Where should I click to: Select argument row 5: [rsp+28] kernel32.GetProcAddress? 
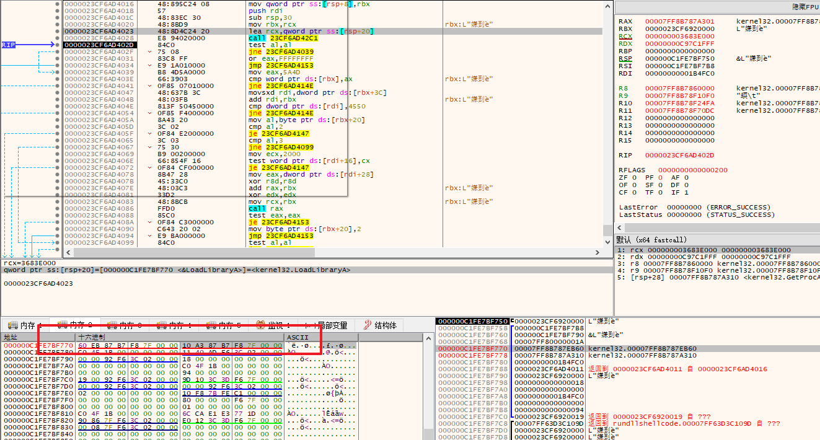point(718,277)
